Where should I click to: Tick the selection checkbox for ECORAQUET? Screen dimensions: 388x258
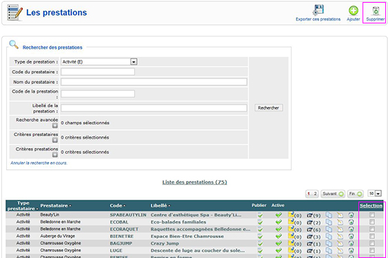click(372, 229)
